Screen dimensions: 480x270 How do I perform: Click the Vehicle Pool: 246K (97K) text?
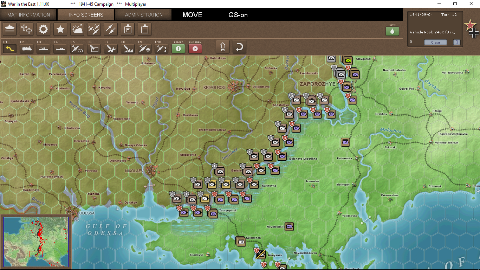433,32
